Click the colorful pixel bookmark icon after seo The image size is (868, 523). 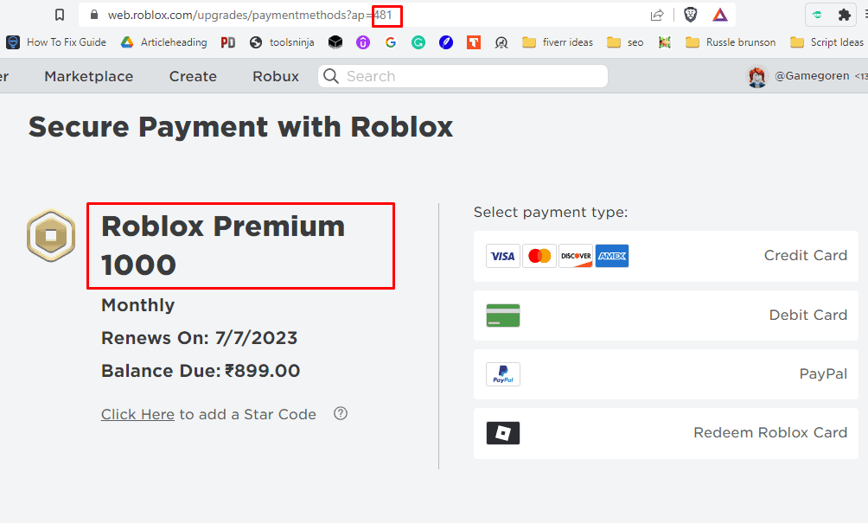click(665, 42)
